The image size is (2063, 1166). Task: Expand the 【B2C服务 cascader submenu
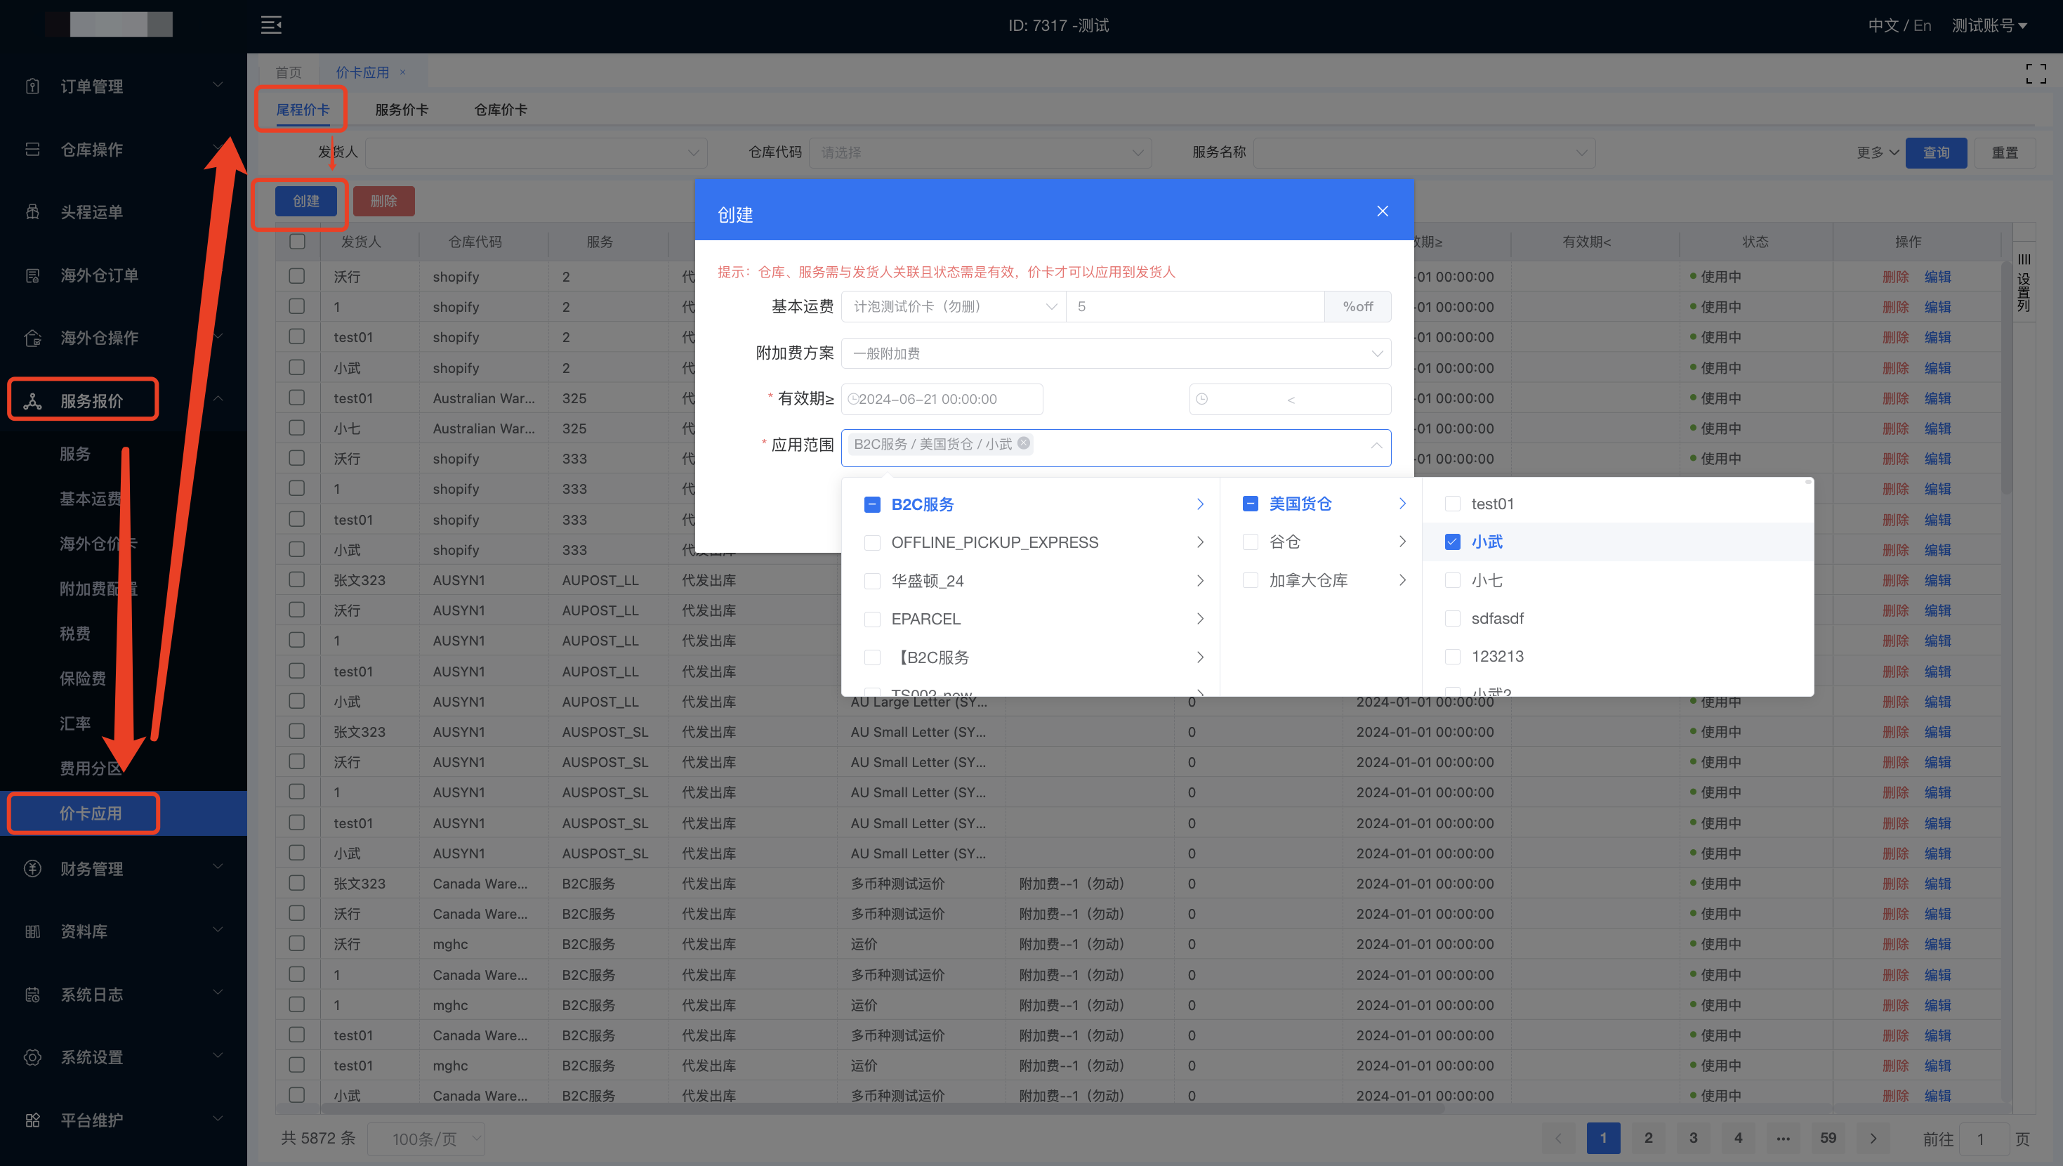[1200, 657]
